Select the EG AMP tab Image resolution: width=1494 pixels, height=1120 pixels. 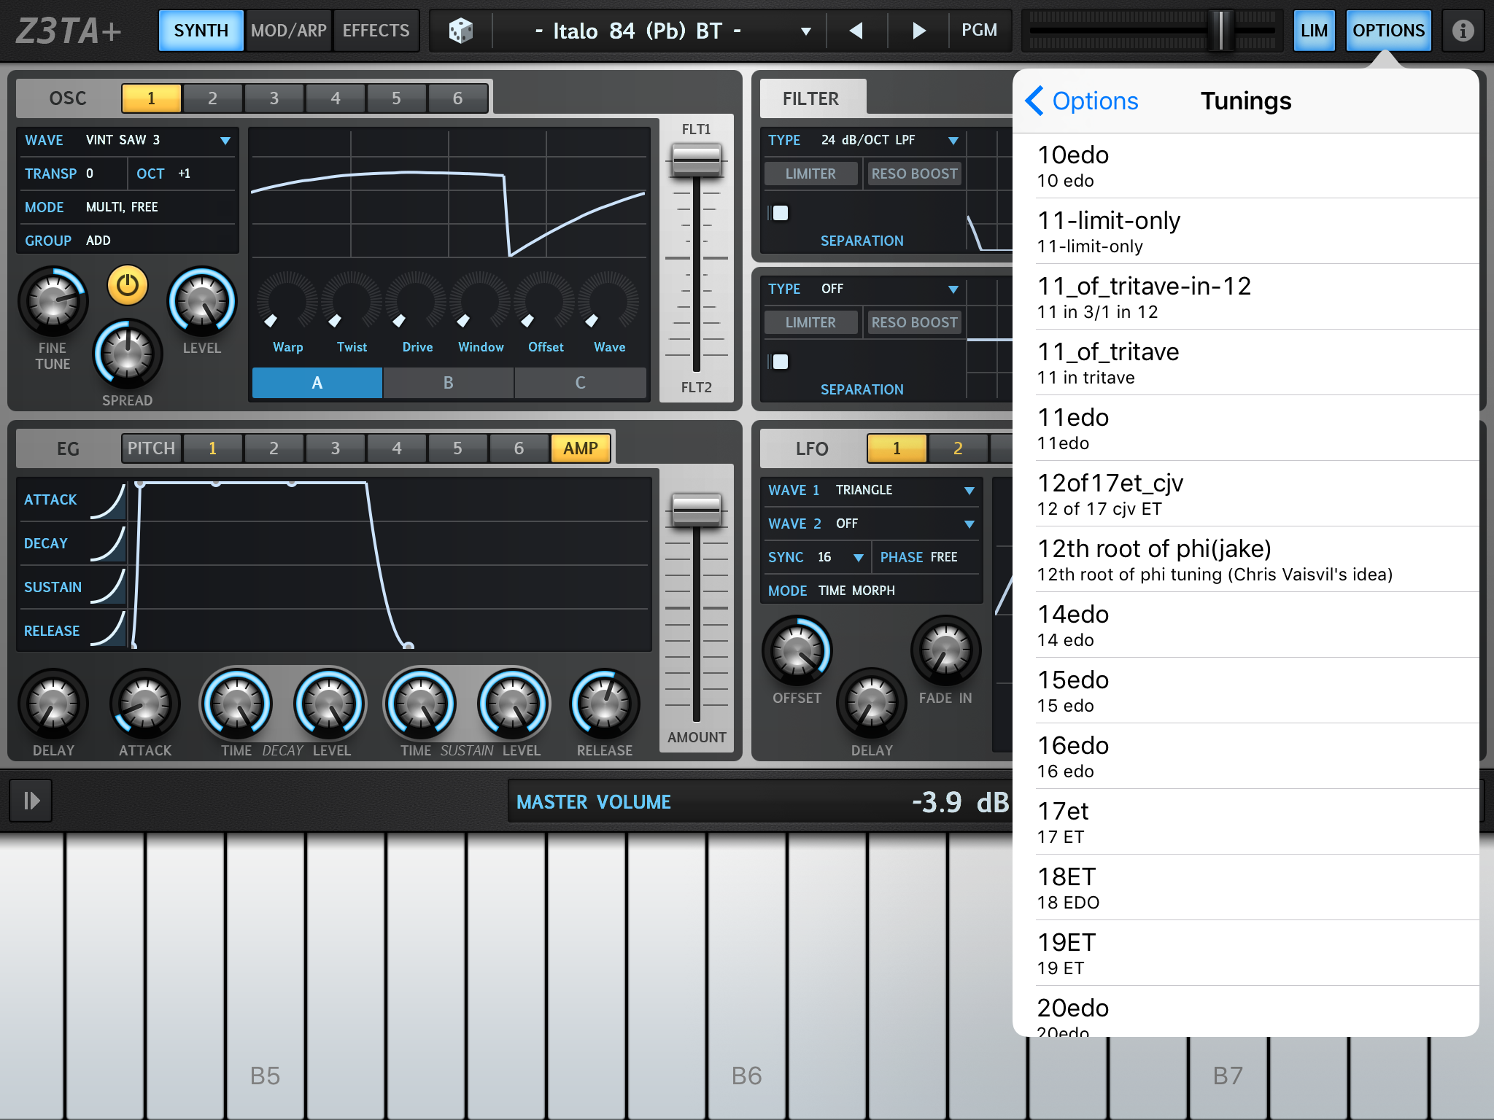click(581, 448)
